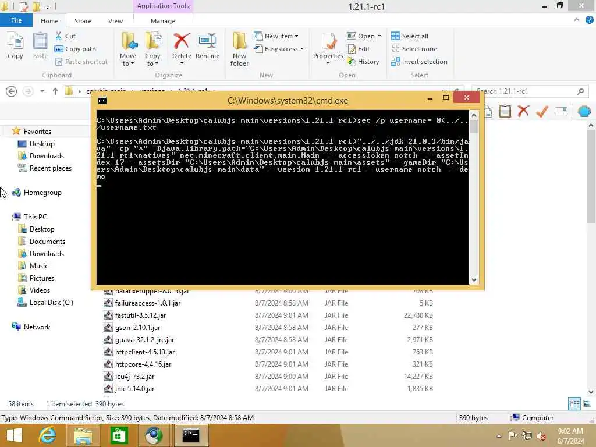This screenshot has height=447, width=596.
Task: Click the Search 1.21.1-rc1 box
Action: point(529,91)
